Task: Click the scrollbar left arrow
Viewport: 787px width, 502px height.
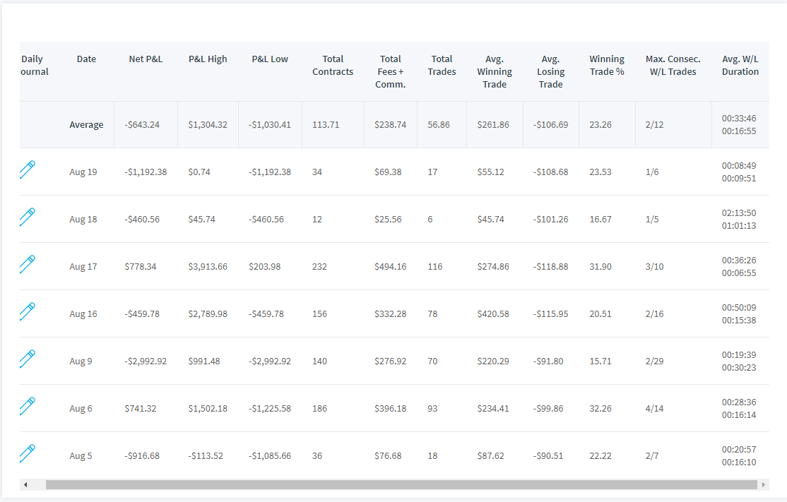Action: click(25, 484)
